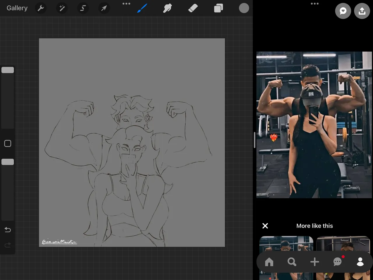The height and width of the screenshot is (280, 373).
Task: Select the Transform arrow tool
Action: (104, 8)
